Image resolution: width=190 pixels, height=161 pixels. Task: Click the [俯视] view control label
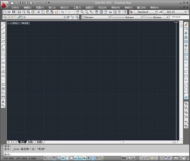pos(15,23)
